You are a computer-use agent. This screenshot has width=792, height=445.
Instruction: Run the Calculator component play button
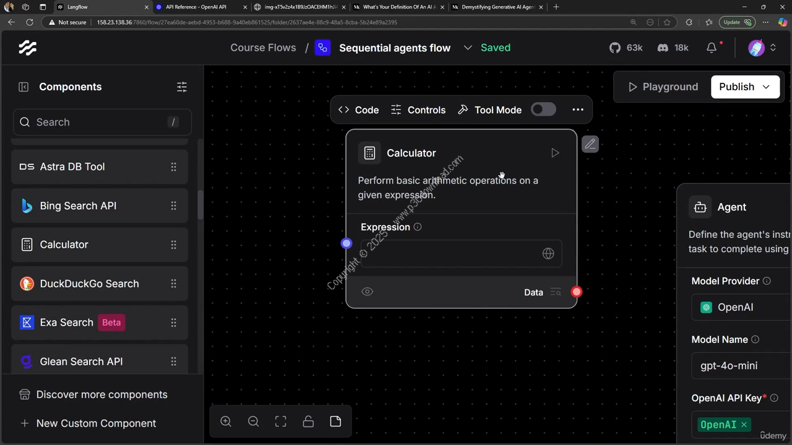coord(555,153)
